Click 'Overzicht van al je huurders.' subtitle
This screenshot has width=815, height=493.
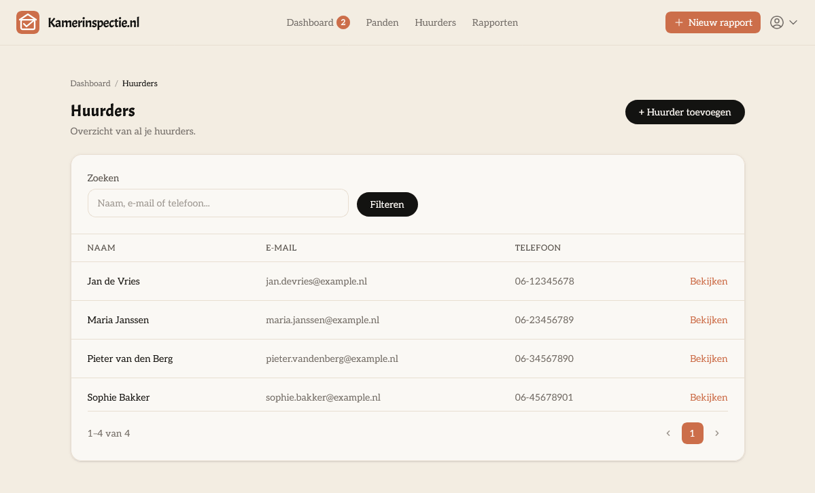[x=133, y=132]
